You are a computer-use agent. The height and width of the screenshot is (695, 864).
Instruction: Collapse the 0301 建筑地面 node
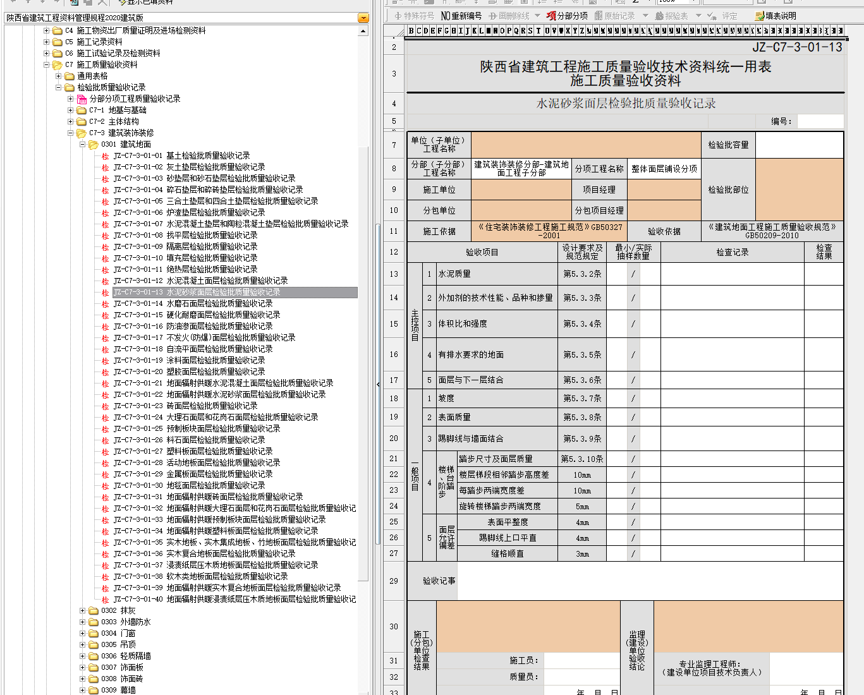tap(82, 144)
